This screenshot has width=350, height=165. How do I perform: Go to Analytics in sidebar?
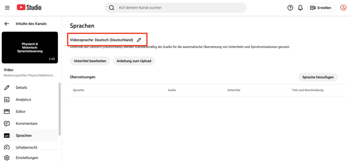coord(23,99)
